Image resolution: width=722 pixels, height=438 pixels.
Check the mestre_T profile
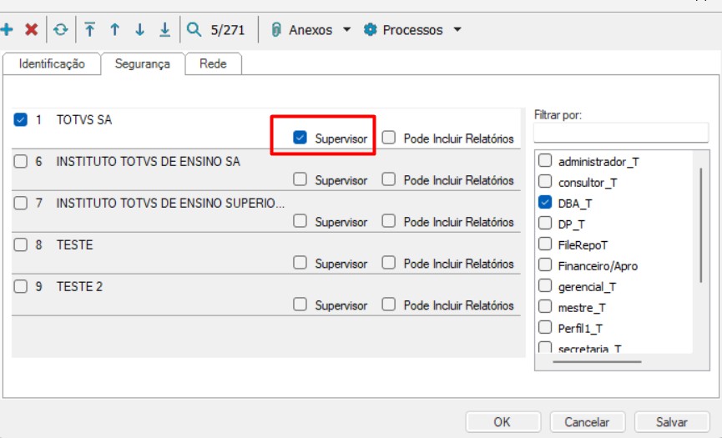tap(545, 306)
